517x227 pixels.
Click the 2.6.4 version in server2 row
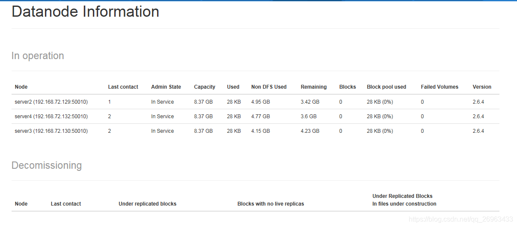click(x=478, y=102)
